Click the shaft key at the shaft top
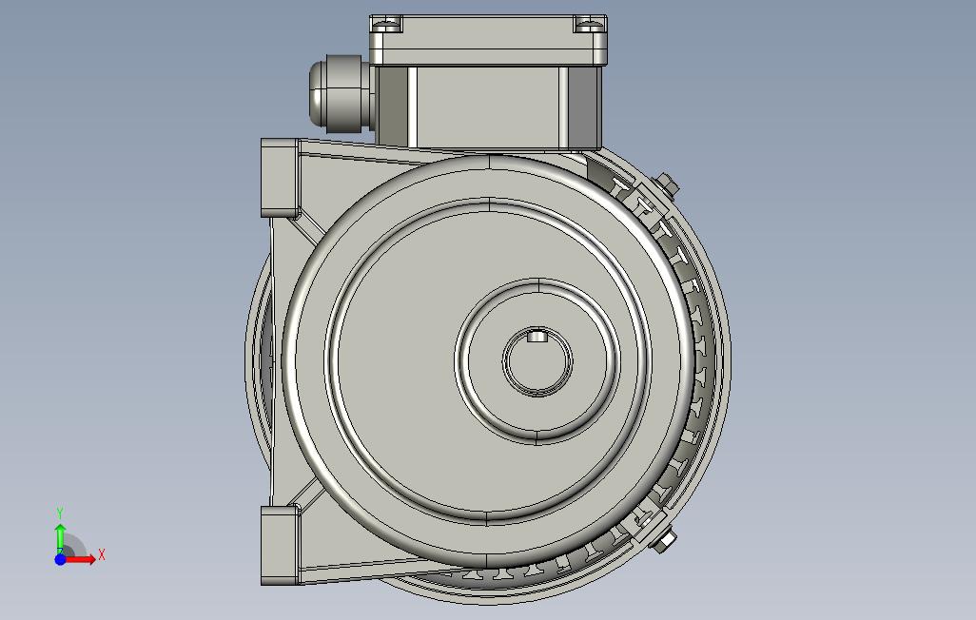 tap(537, 336)
